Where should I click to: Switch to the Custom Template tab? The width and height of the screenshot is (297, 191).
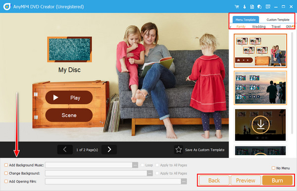point(278,19)
